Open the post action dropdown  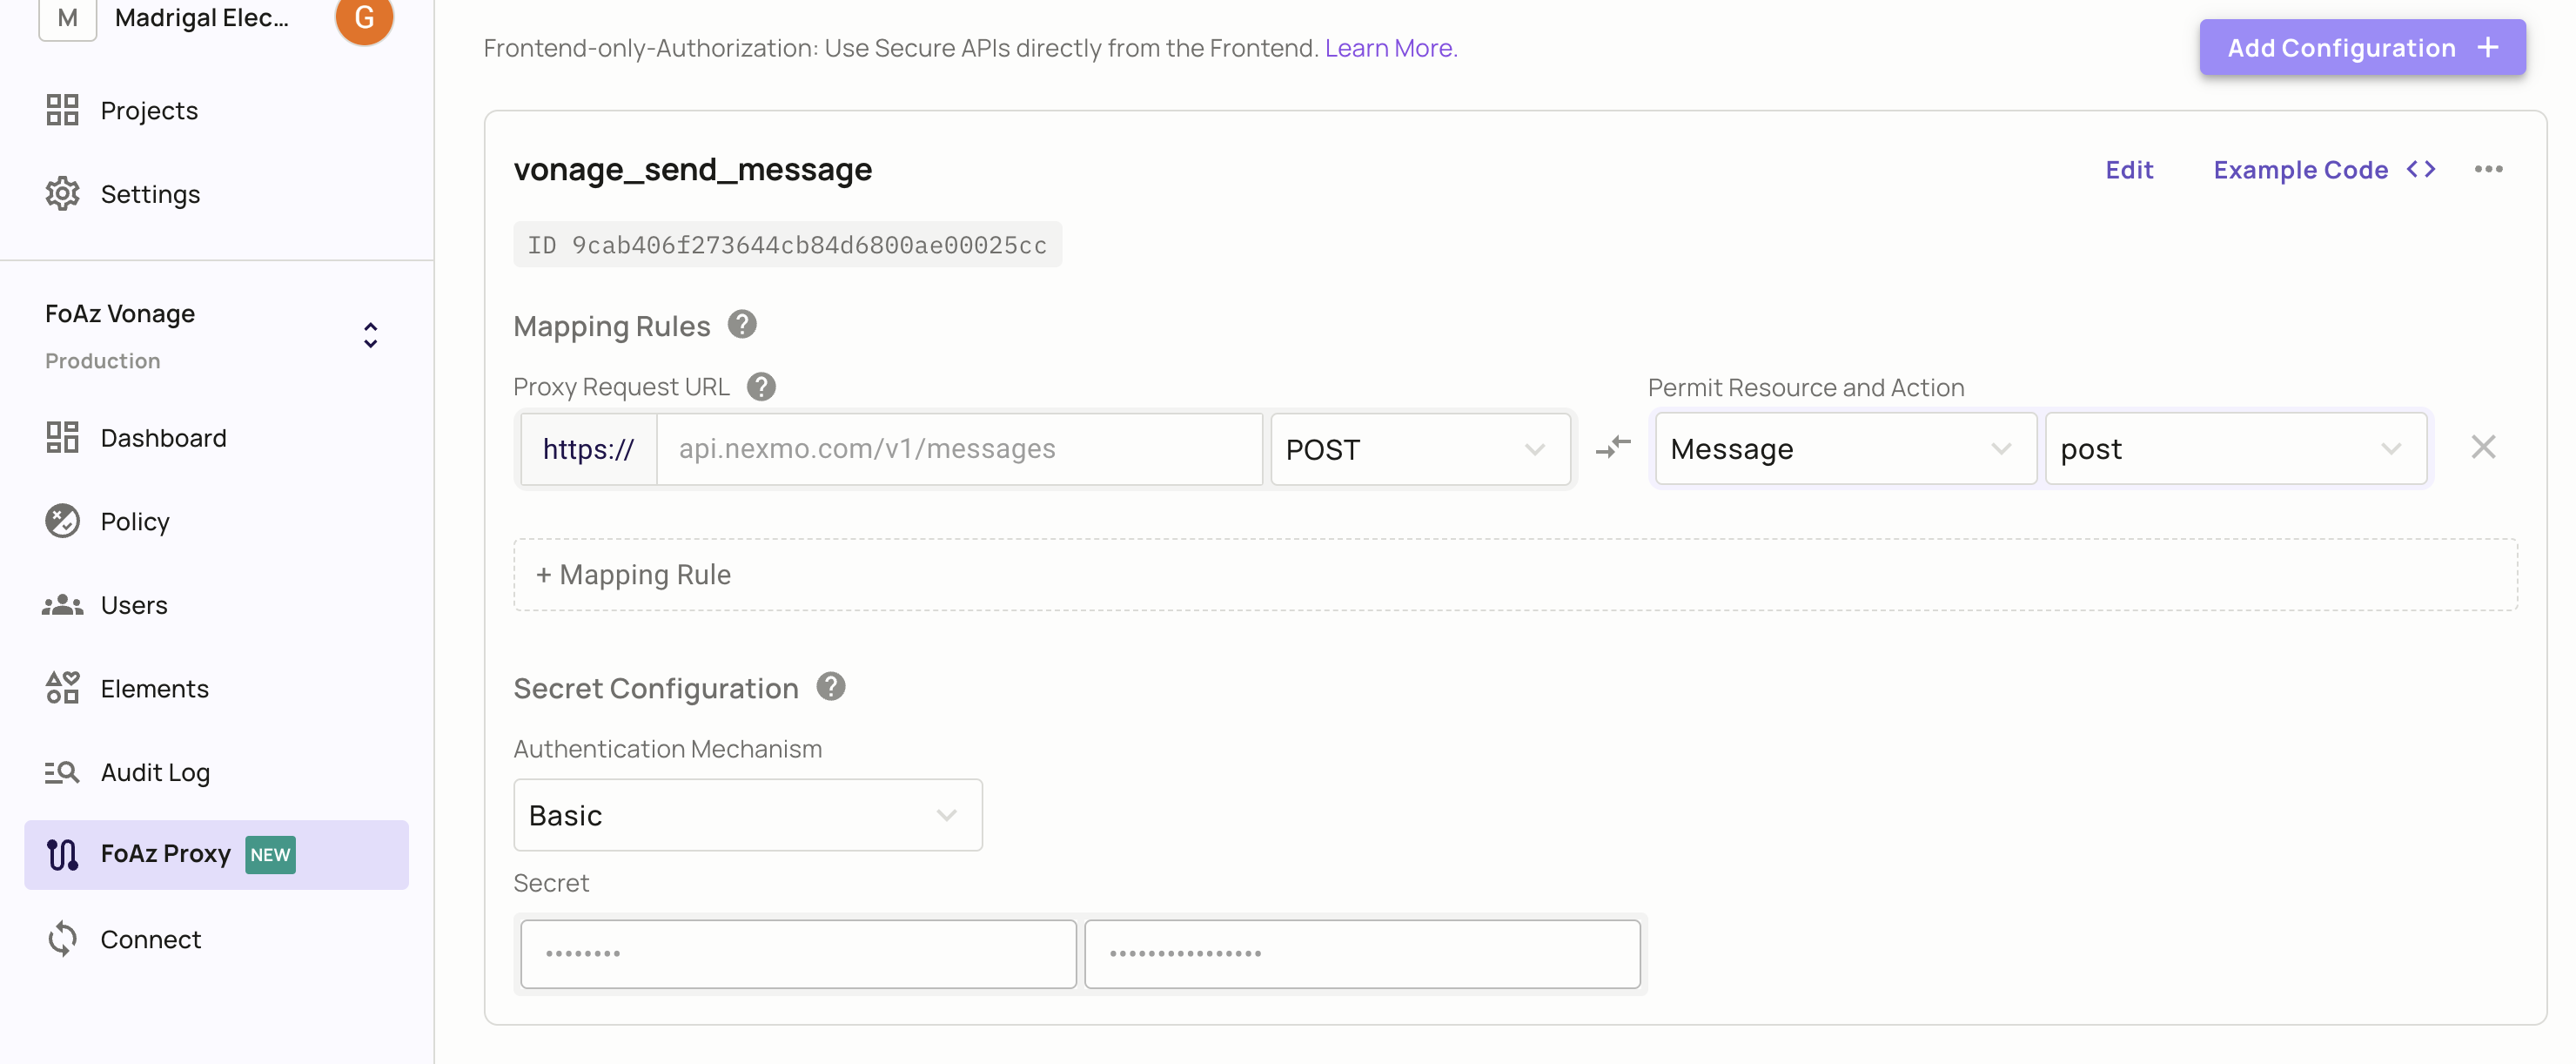click(2235, 449)
